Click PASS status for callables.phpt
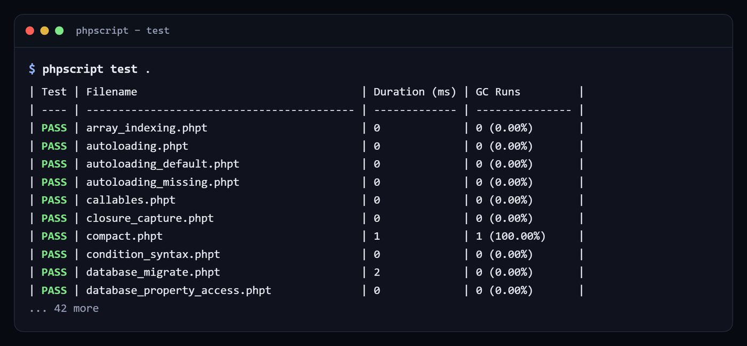 (54, 200)
